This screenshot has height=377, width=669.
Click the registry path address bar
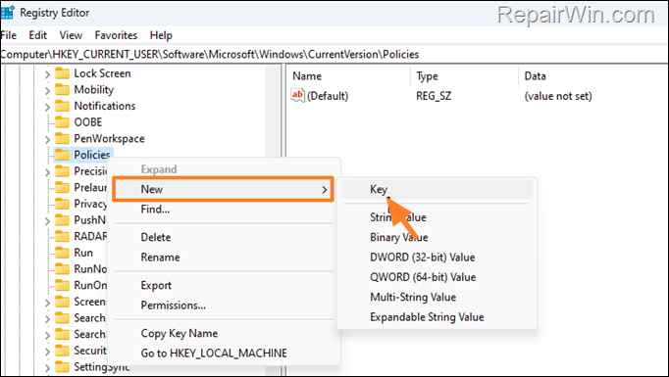[x=334, y=54]
